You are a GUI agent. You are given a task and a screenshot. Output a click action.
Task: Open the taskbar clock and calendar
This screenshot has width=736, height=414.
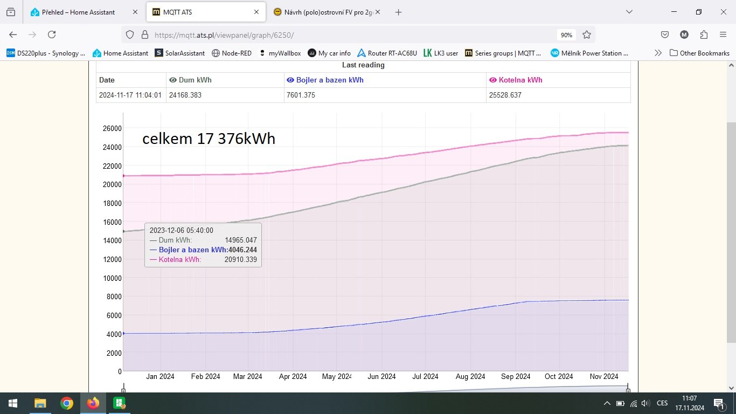click(689, 403)
